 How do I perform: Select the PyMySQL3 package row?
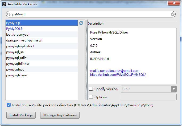[x=42, y=29]
